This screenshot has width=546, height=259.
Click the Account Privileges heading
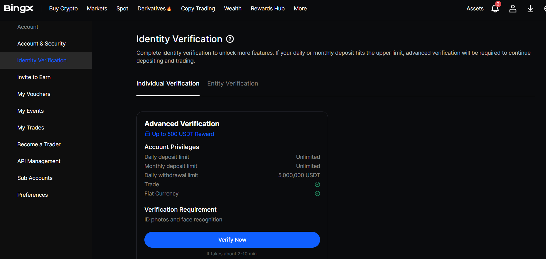[x=172, y=147]
